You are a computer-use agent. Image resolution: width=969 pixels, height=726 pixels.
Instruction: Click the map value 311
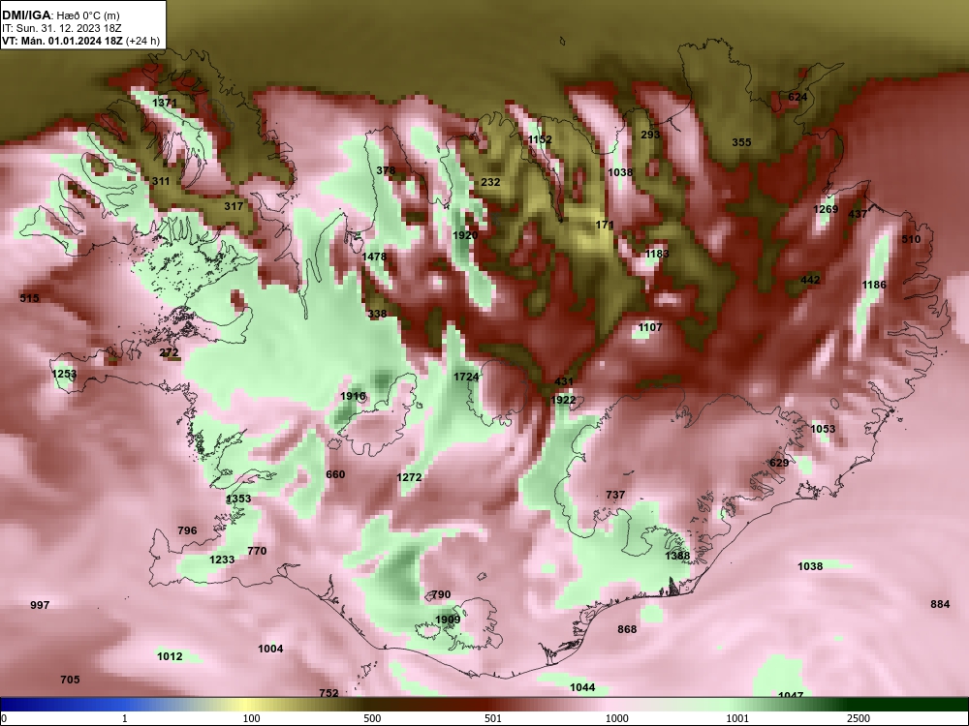(161, 182)
